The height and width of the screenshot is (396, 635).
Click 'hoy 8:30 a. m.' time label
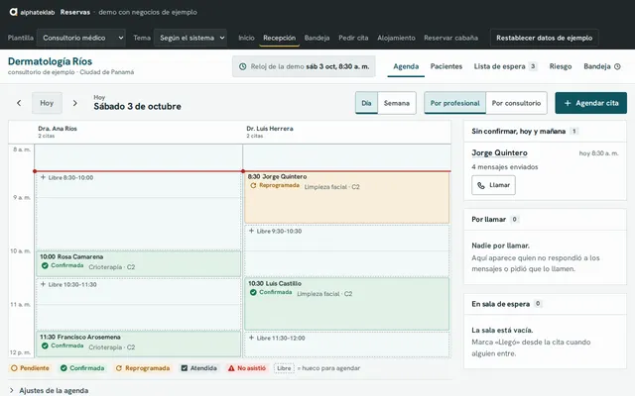[x=598, y=153]
